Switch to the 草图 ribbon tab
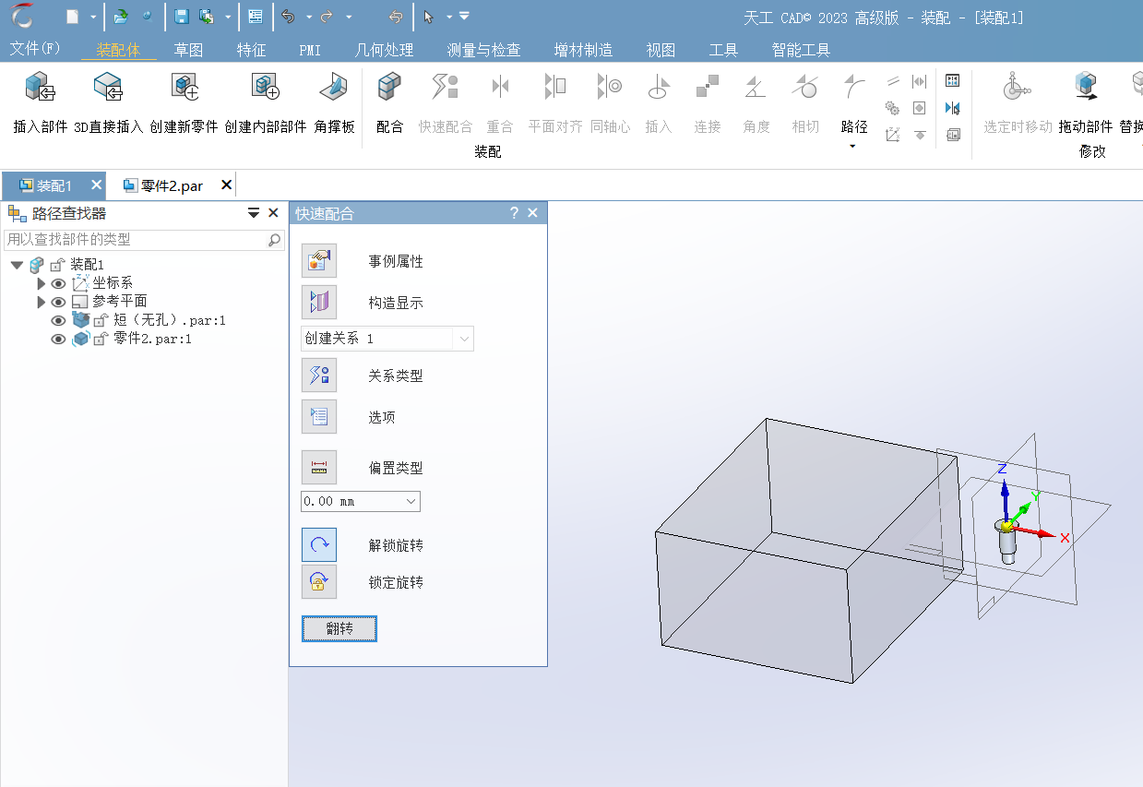This screenshot has width=1143, height=787. pos(188,50)
